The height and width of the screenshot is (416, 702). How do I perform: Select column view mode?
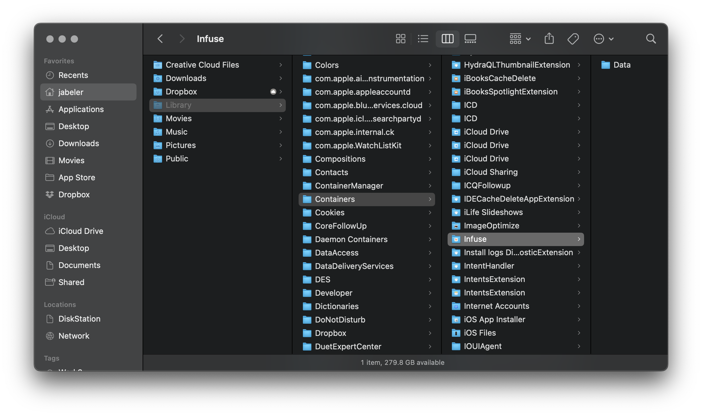coord(447,39)
